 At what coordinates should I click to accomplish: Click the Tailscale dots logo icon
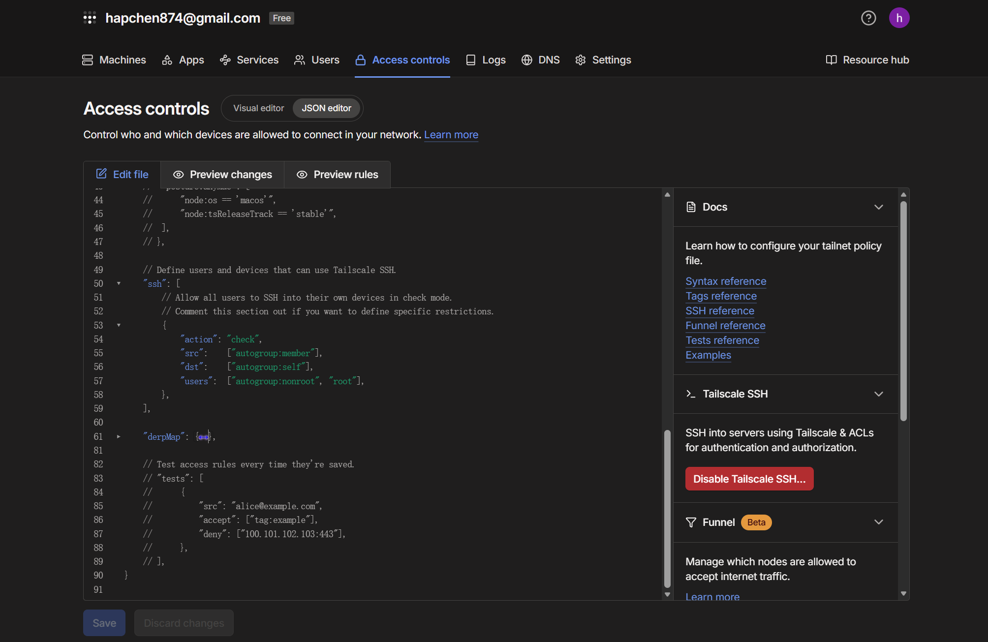[x=90, y=18]
